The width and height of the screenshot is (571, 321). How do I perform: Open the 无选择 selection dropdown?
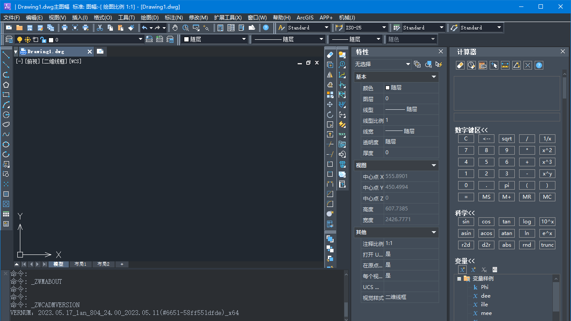coord(382,64)
